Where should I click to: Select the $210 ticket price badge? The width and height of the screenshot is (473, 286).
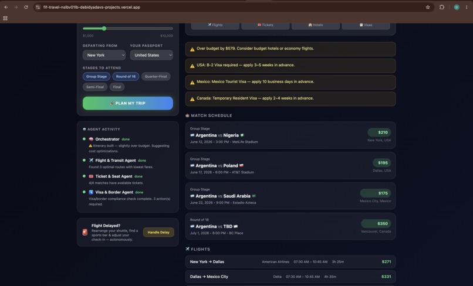379,132
